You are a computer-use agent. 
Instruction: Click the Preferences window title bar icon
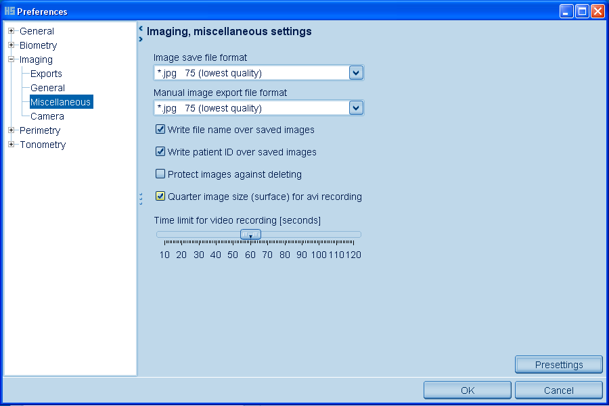[x=9, y=11]
